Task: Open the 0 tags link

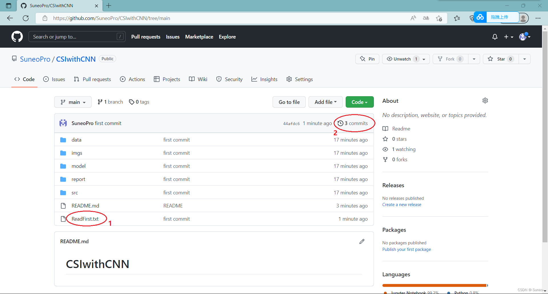Action: coord(139,102)
